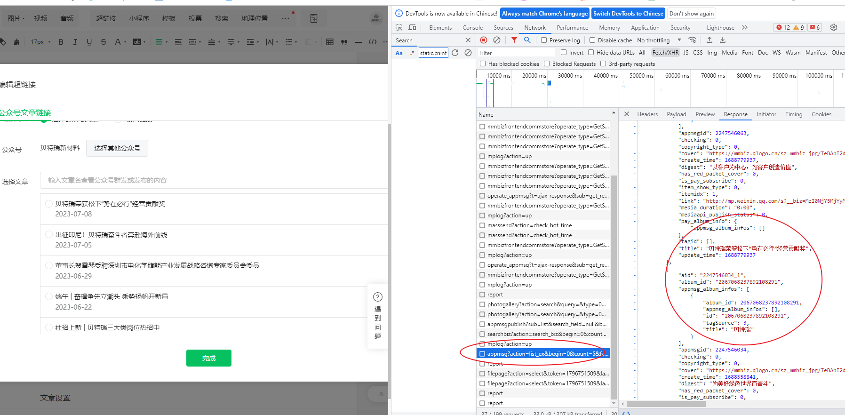845x415 pixels.
Task: Click the green 完成 button
Action: [x=209, y=358]
